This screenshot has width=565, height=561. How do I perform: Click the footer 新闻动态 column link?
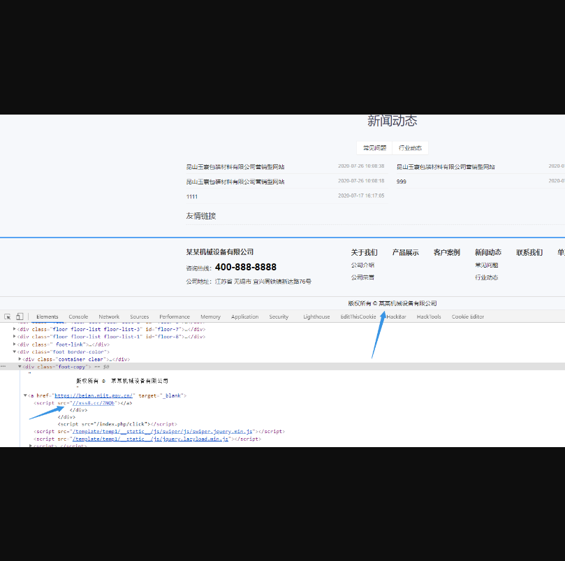488,252
